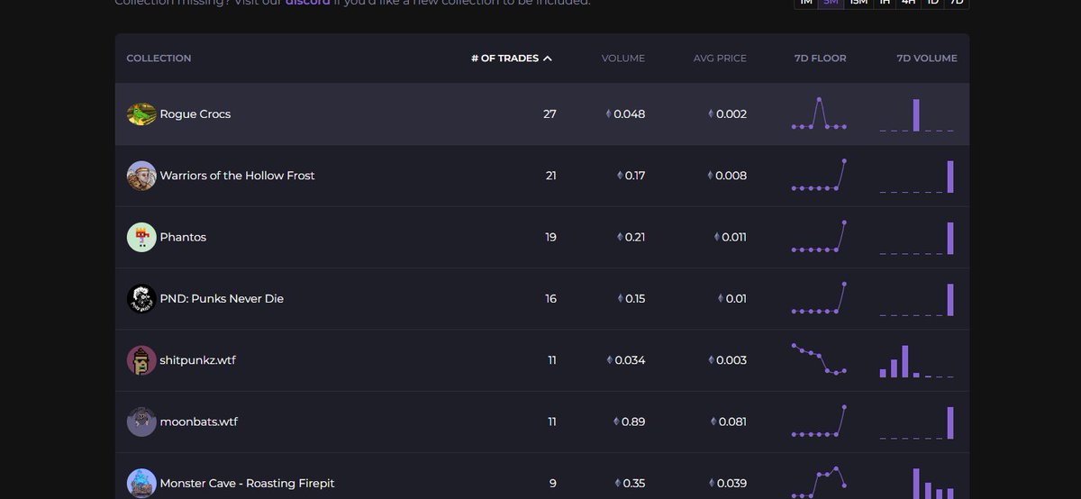This screenshot has height=499, width=1081.
Task: Open shitpunkz.wtf collection avatar
Action: (141, 359)
